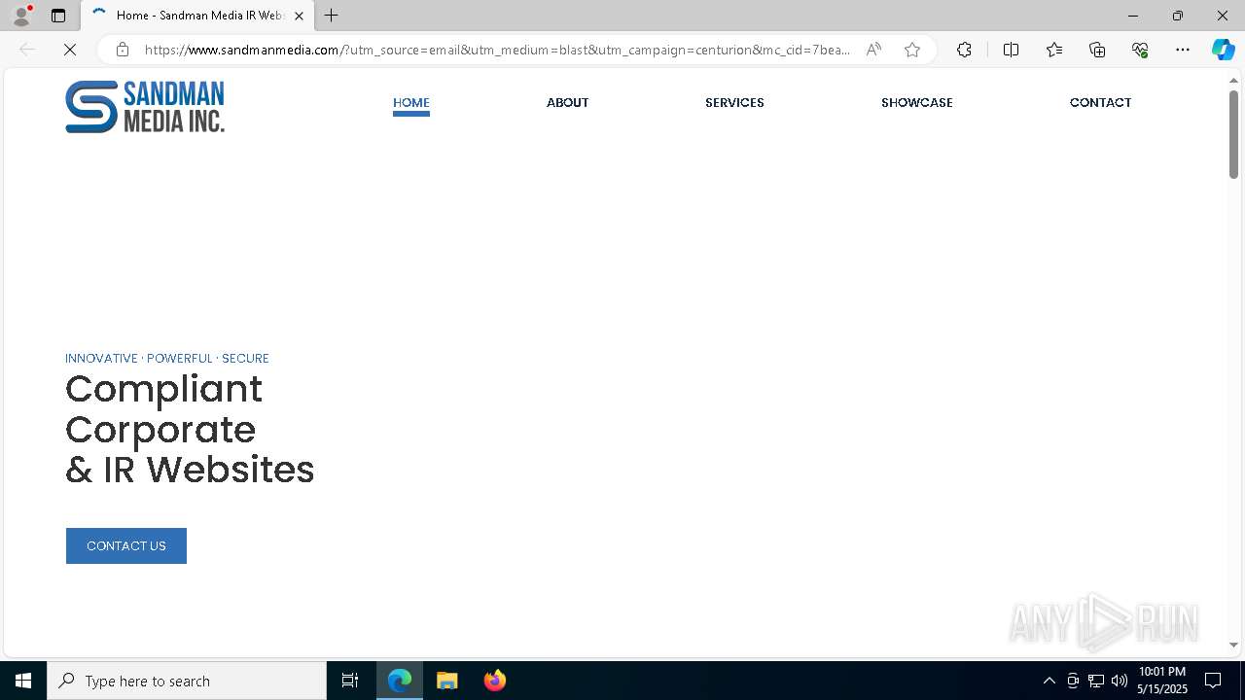Click the Edge profile avatar icon

click(21, 16)
